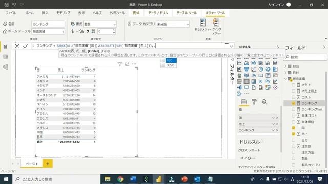The height and width of the screenshot is (184, 328).
Task: Commit formula with the checkmark icon
Action: [26, 46]
